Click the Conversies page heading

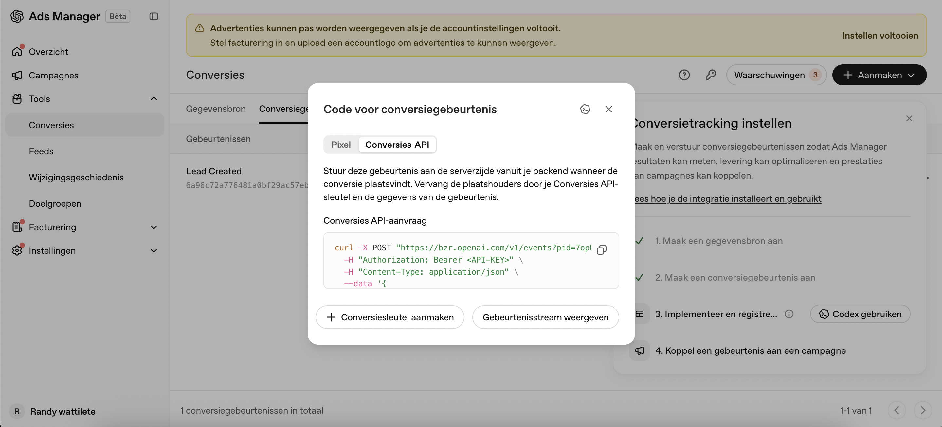[x=215, y=75]
